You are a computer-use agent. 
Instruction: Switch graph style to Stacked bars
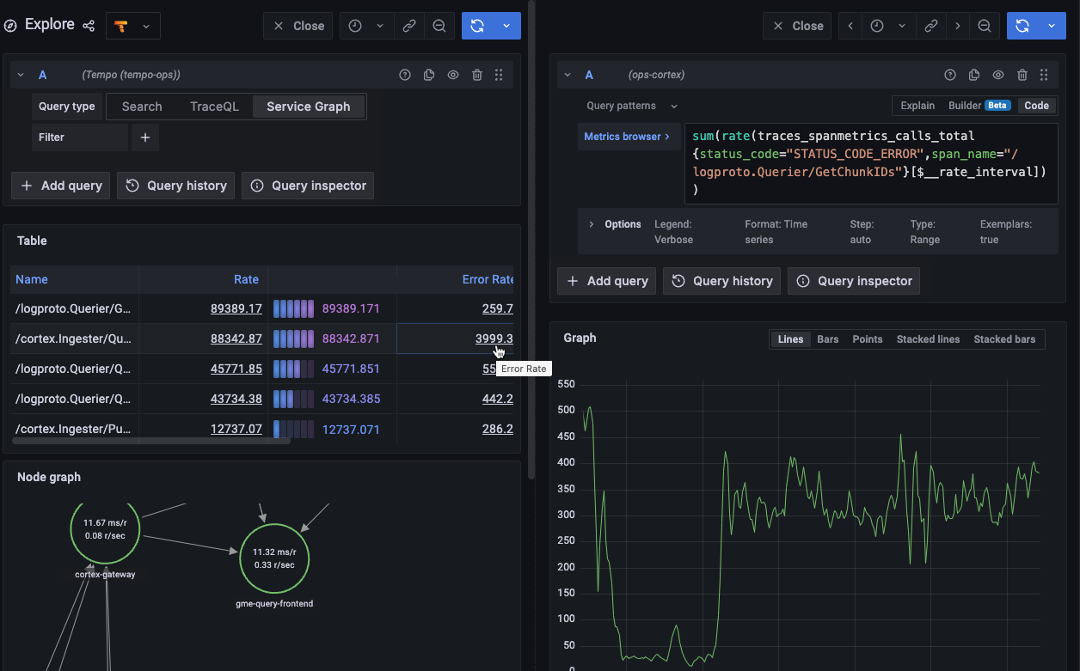coord(1003,339)
